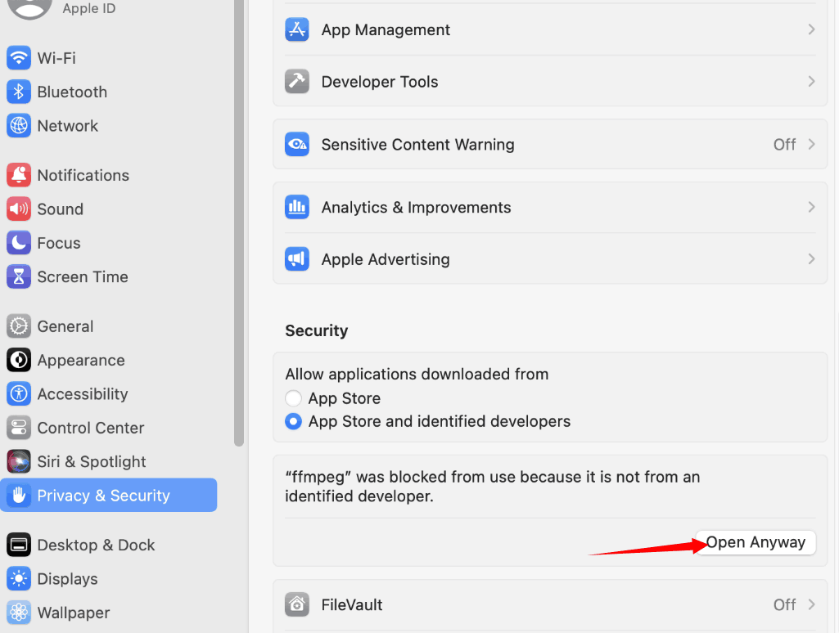Image resolution: width=839 pixels, height=633 pixels.
Task: Expand App Management chevron
Action: click(x=811, y=29)
